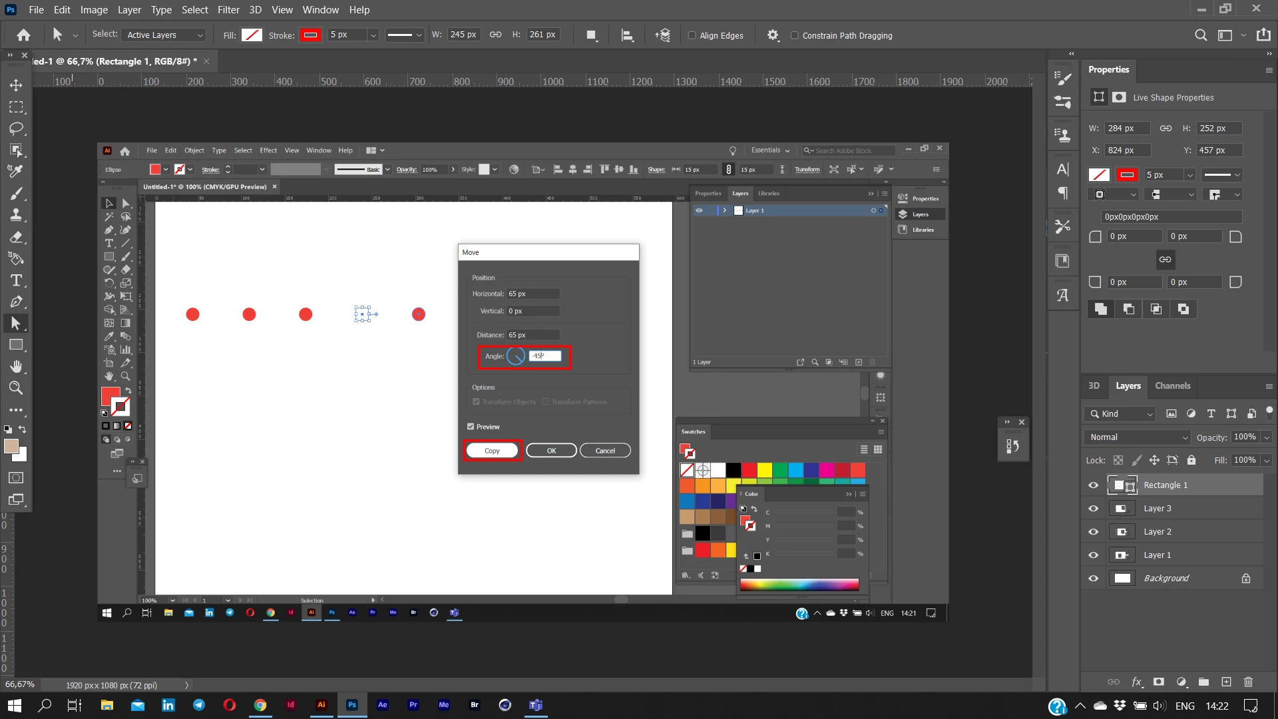This screenshot has height=719, width=1278.
Task: Click the delete layer trash icon
Action: pos(1248,682)
